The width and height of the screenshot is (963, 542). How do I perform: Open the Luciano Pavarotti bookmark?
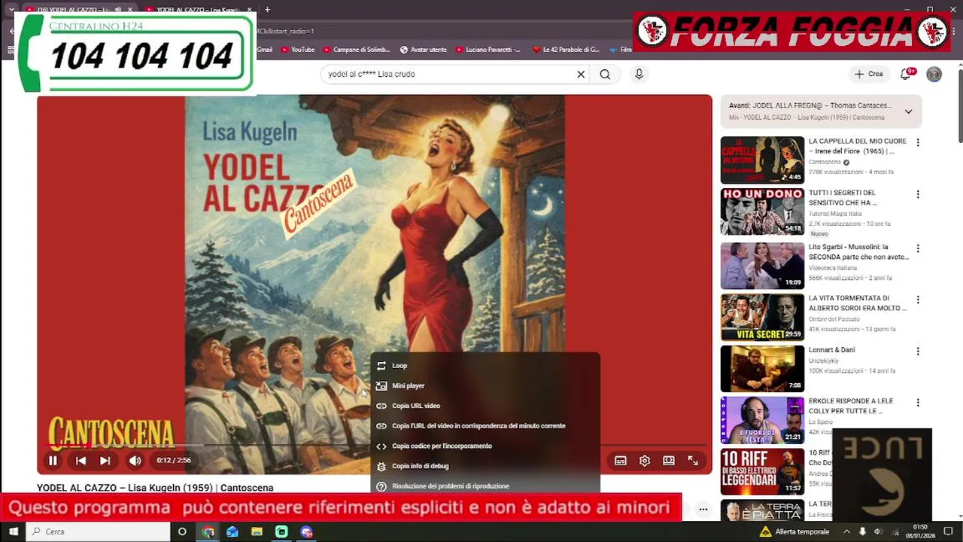[488, 50]
